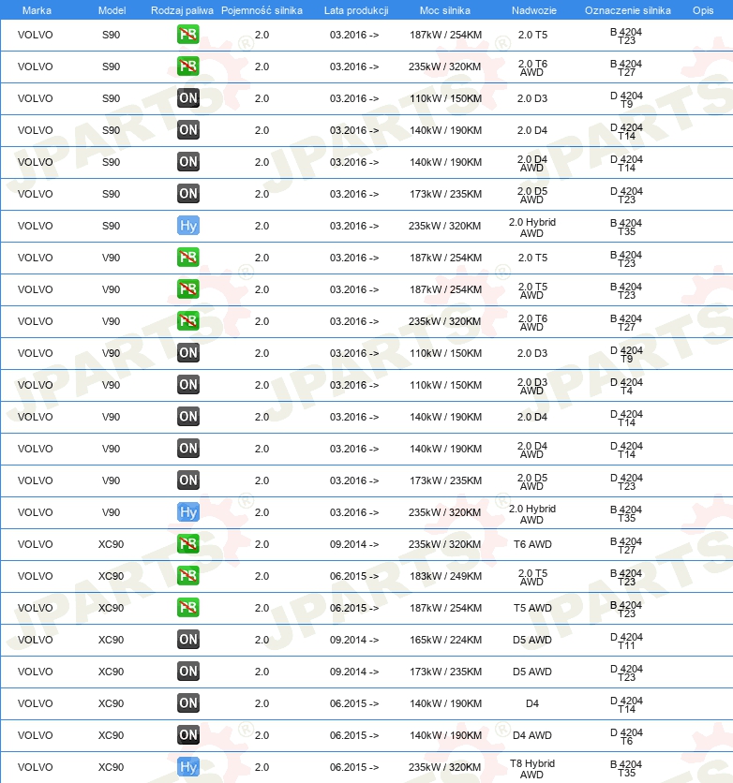The image size is (733, 783).
Task: Click 'D4 AWD' body cell in XC90 row
Action: pos(532,735)
